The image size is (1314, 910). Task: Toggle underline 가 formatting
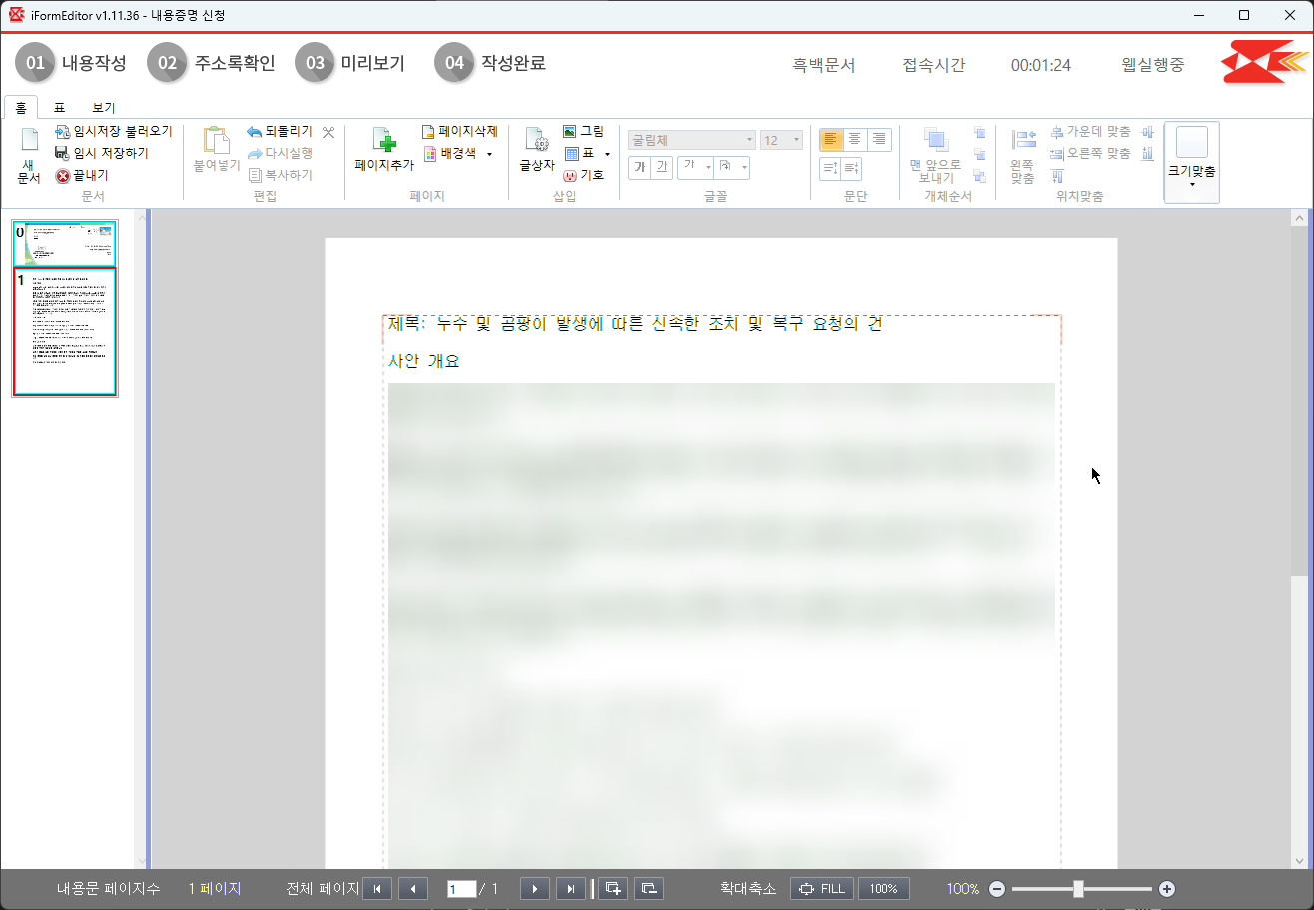click(661, 167)
